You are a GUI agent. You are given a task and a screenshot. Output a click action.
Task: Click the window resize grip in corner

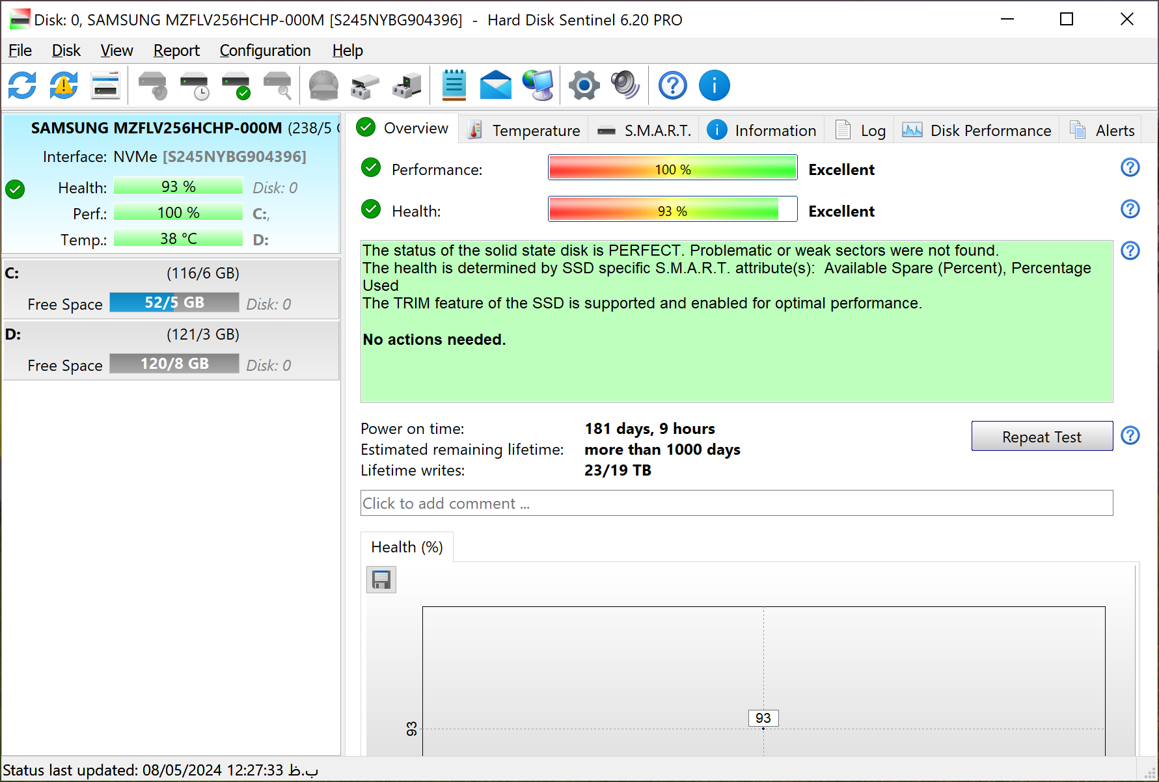tap(1150, 772)
